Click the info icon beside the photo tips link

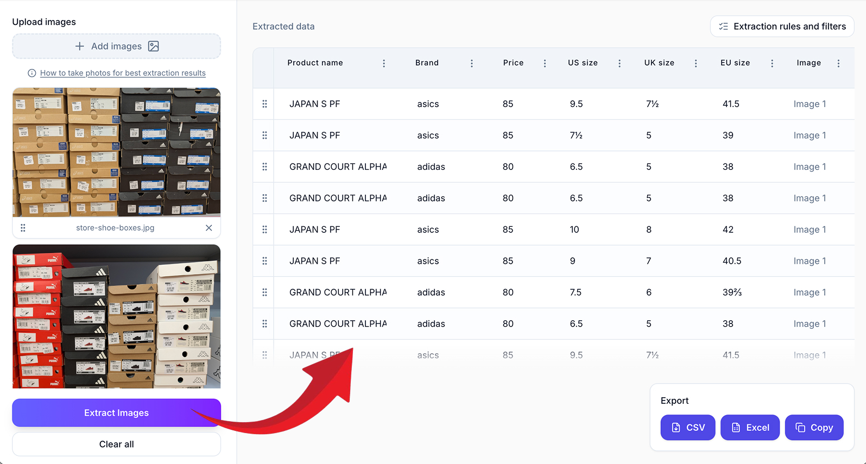pos(32,73)
